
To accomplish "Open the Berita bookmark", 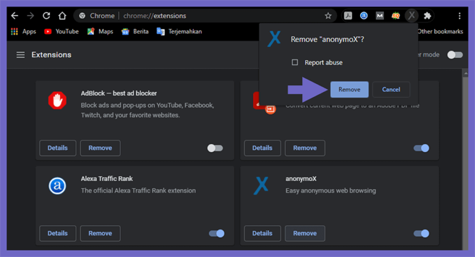I will tap(135, 32).
